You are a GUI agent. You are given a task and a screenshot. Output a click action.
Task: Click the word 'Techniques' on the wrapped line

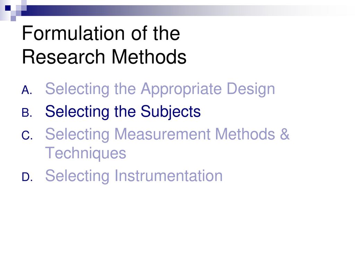coord(86,153)
